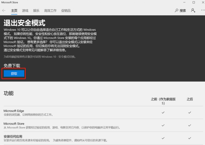Click the 之前 checkmark for Microsoft Edge
Screen dimensions: 205x145
pos(163,112)
